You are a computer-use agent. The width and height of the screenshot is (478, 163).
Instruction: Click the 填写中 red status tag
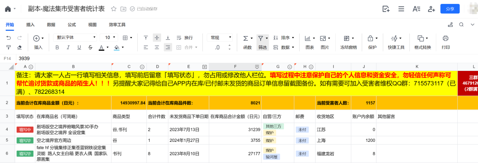25,130
